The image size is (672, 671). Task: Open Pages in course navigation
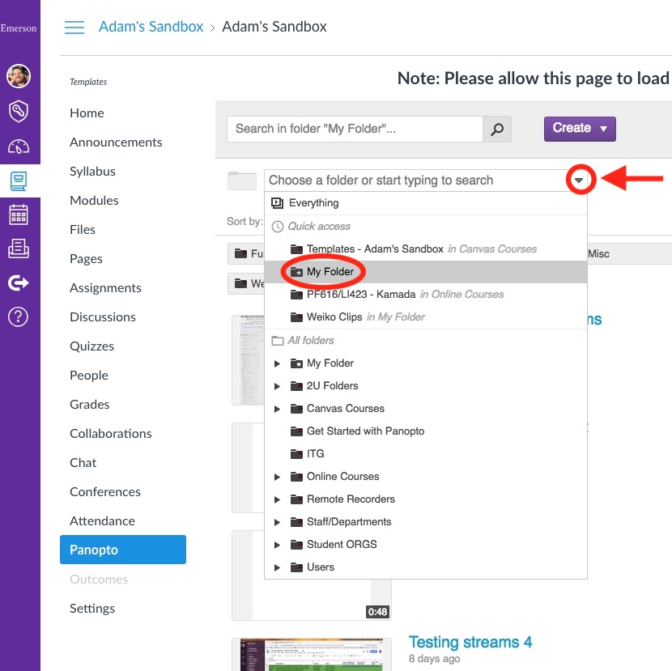(x=86, y=259)
